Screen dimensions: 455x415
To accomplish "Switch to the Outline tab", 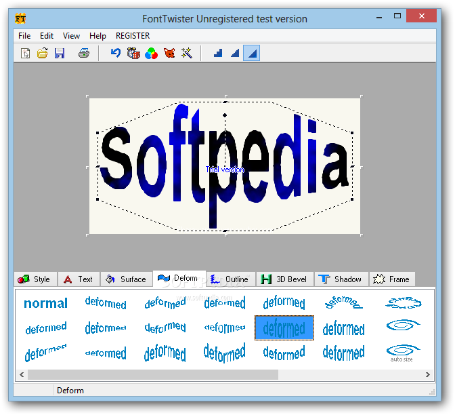I will point(231,279).
